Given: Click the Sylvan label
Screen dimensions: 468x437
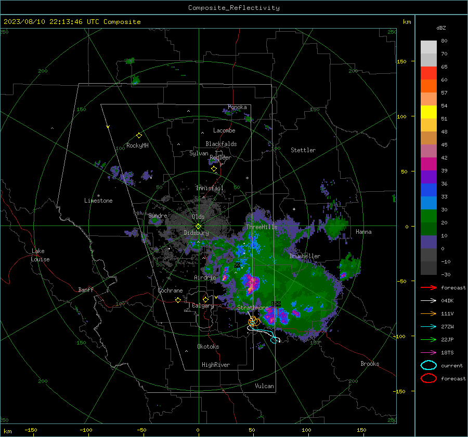Looking at the screenshot, I should 199,154.
